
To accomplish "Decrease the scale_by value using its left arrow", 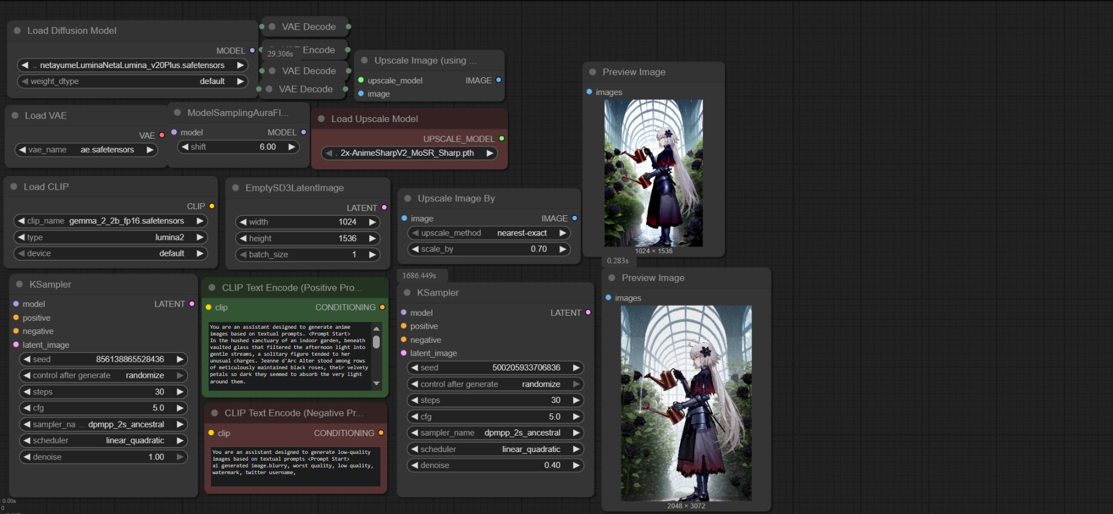I will point(415,249).
